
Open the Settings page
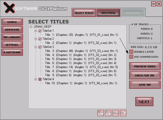(12, 45)
